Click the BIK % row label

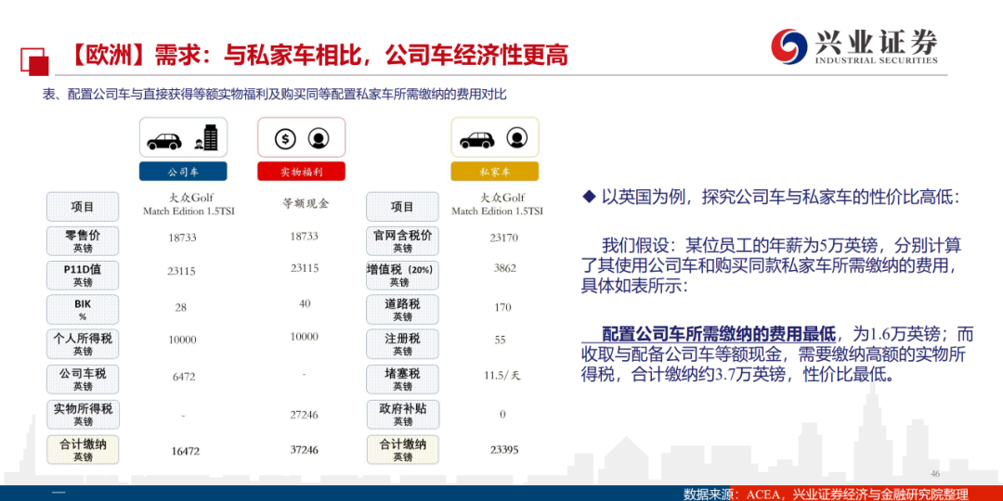83,309
